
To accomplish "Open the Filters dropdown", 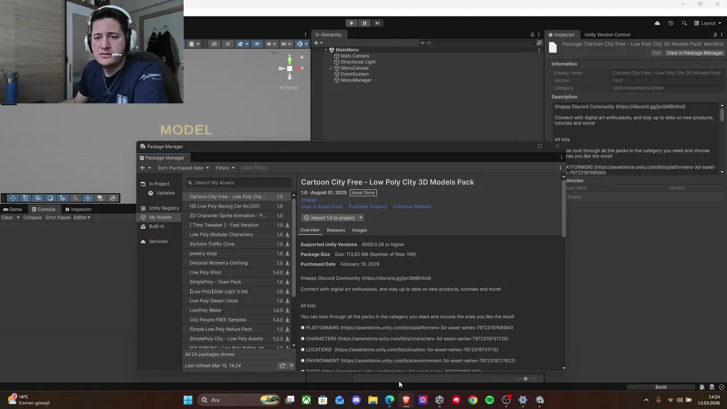I will click(225, 168).
